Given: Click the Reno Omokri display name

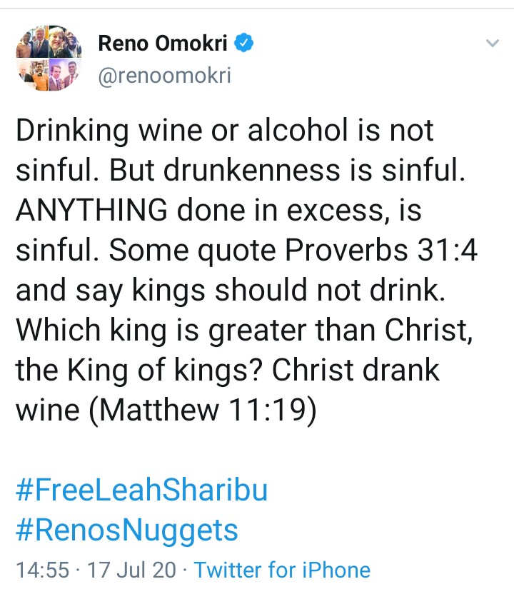Looking at the screenshot, I should [163, 44].
